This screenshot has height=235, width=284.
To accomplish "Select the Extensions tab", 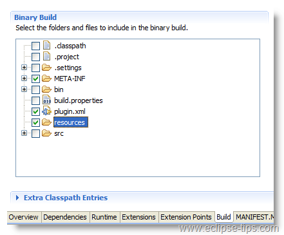I will pos(138,217).
